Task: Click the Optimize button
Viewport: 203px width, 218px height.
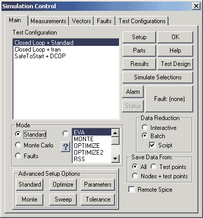Action: click(x=63, y=185)
